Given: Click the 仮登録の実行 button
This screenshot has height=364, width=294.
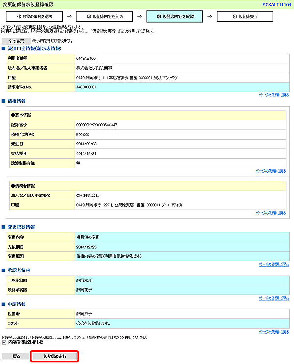Looking at the screenshot, I should (54, 356).
